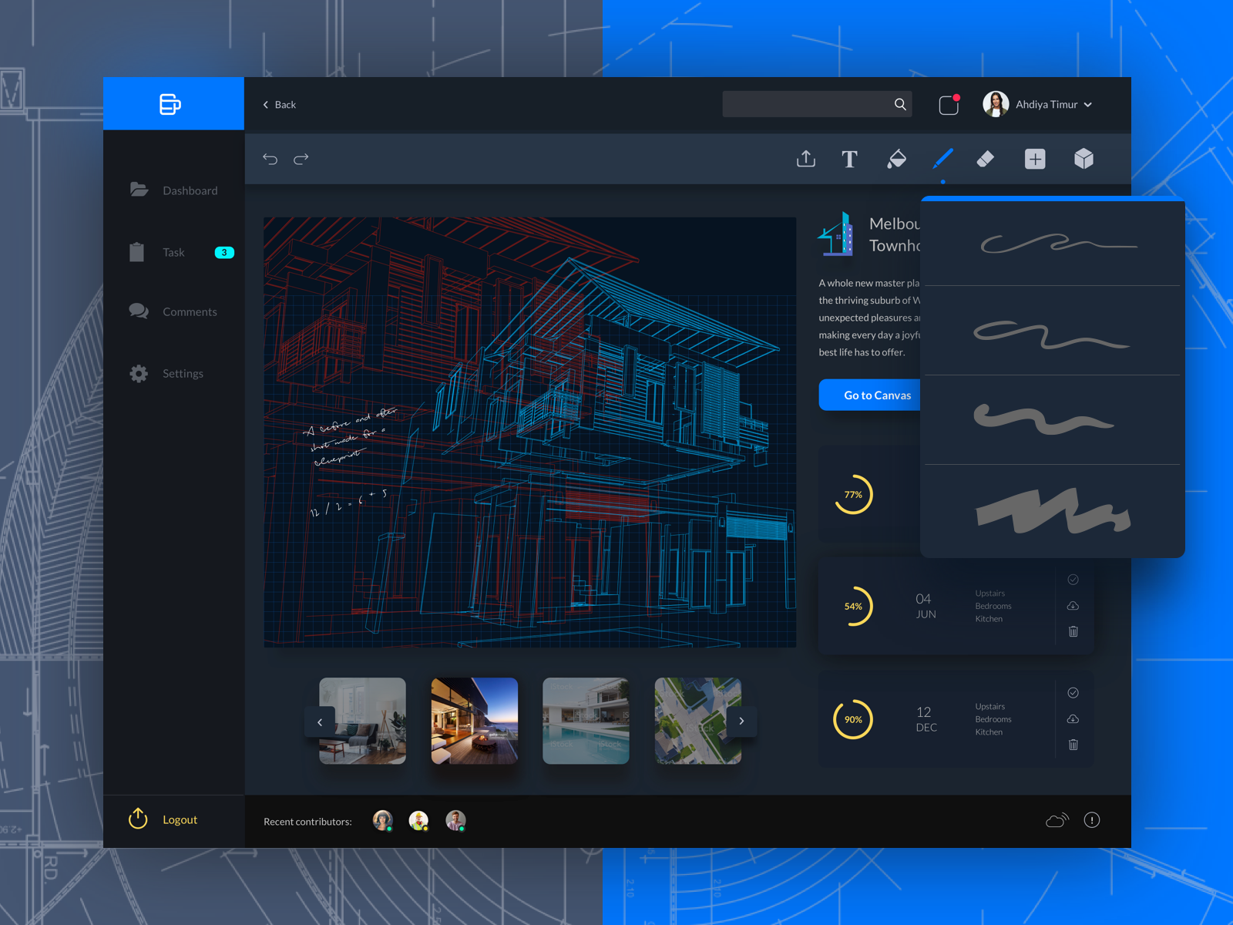Open the pool house thumbnail
The width and height of the screenshot is (1233, 925).
tap(586, 721)
